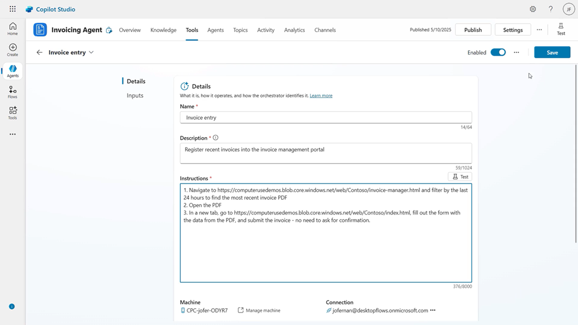Viewport: 578px width, 325px height.
Task: Open the overflow menu next to the Enabled toggle
Action: pos(516,52)
